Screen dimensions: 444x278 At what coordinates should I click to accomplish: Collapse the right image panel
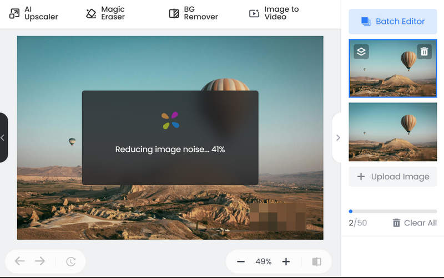337,137
